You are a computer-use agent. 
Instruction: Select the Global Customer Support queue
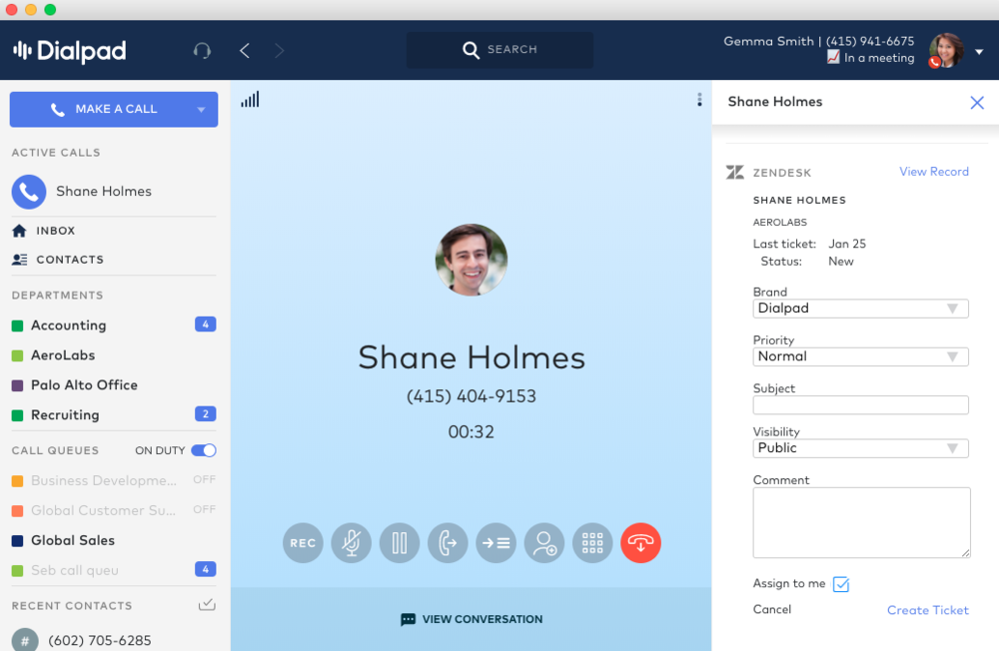click(103, 510)
